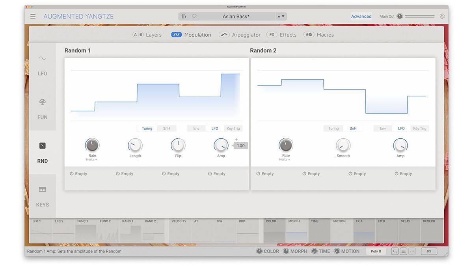This screenshot has height=266, width=473.
Task: Select previous preset with up arrow
Action: pyautogui.click(x=279, y=17)
